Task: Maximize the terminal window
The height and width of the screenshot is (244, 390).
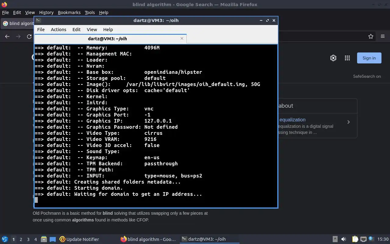Action: [267, 20]
